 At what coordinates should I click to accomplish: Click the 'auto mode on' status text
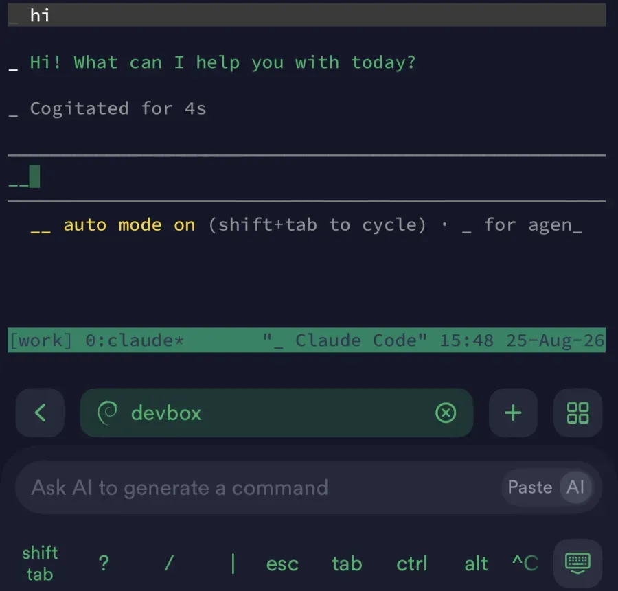pos(129,225)
